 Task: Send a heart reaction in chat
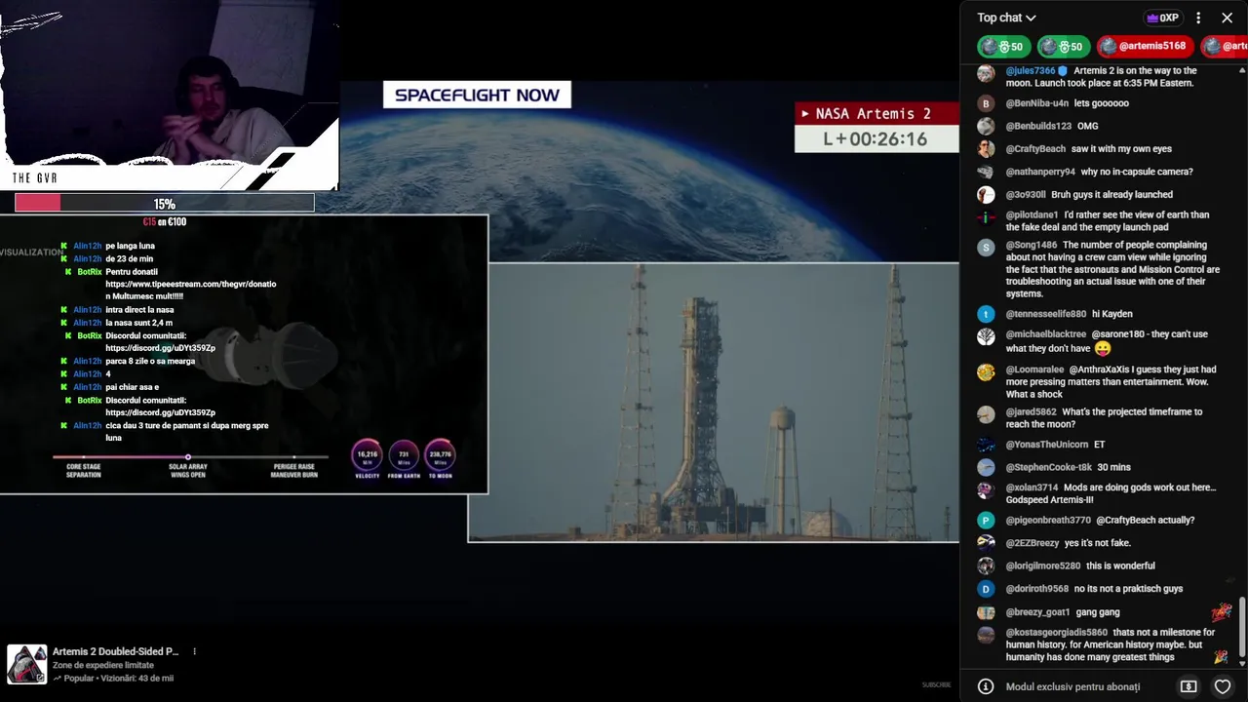pos(1223,686)
